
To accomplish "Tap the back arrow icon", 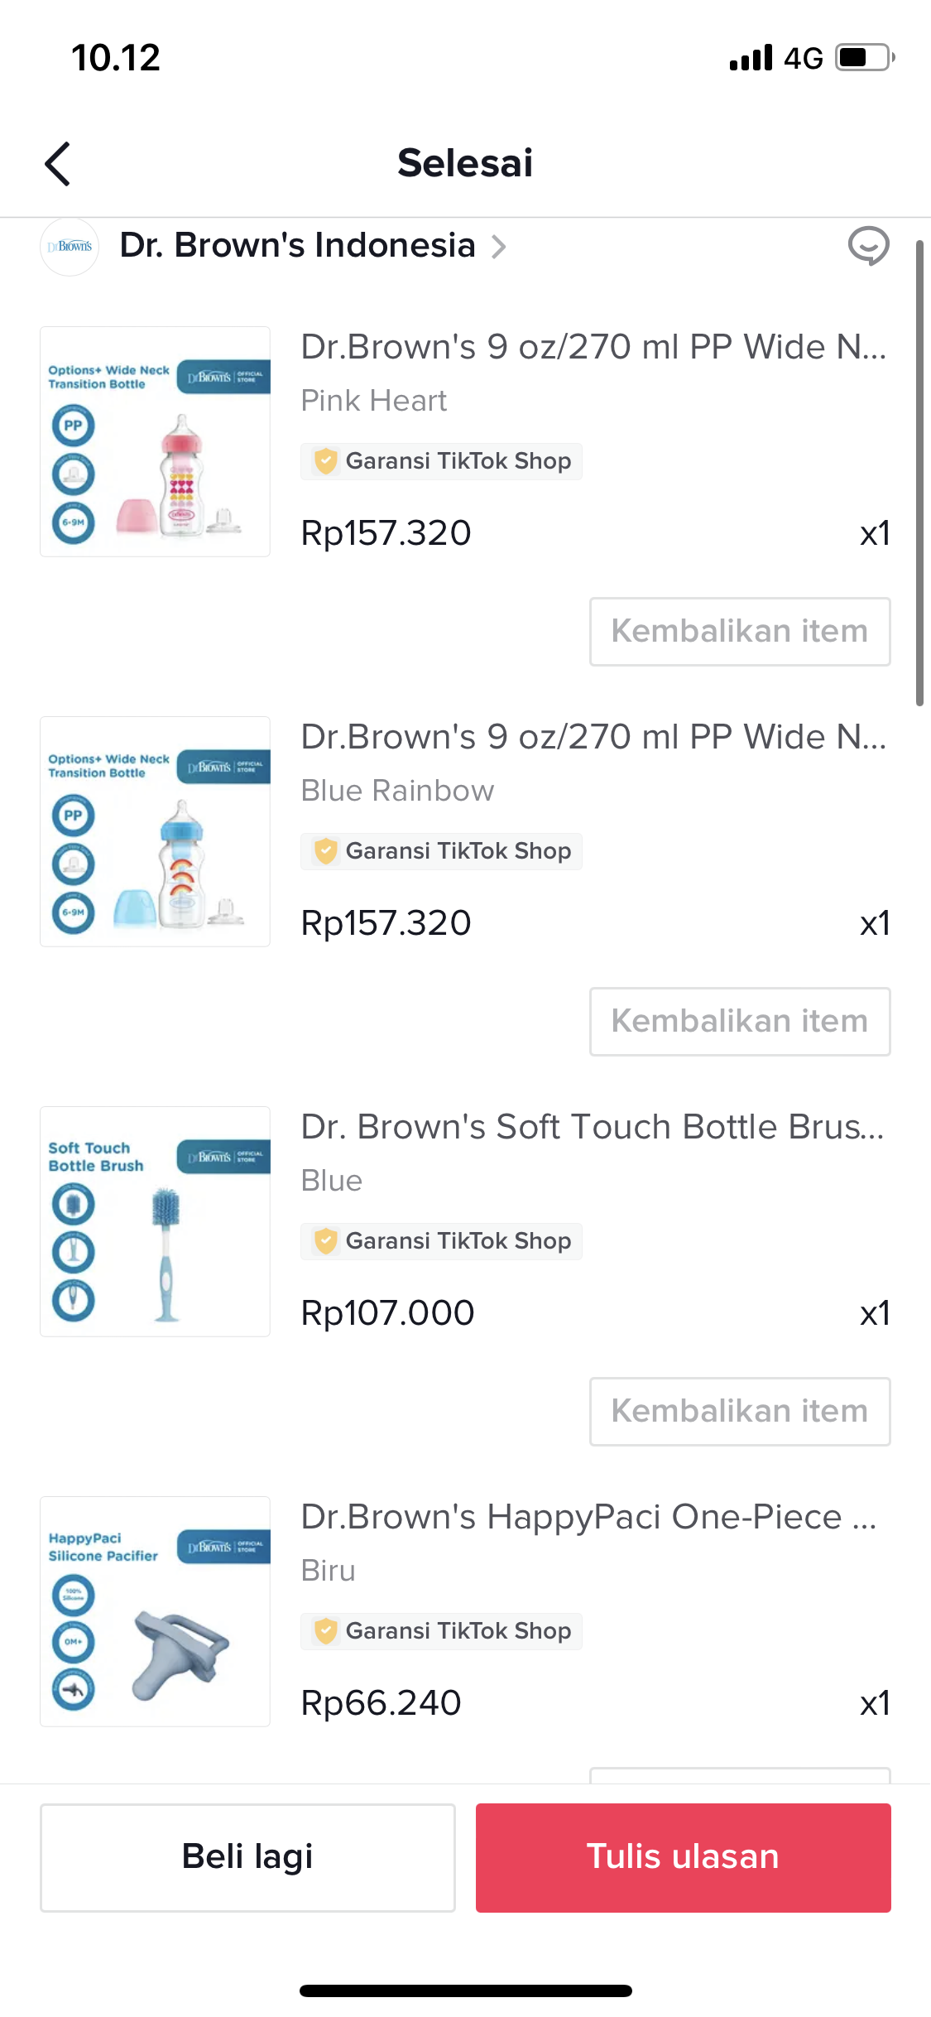I will point(57,163).
